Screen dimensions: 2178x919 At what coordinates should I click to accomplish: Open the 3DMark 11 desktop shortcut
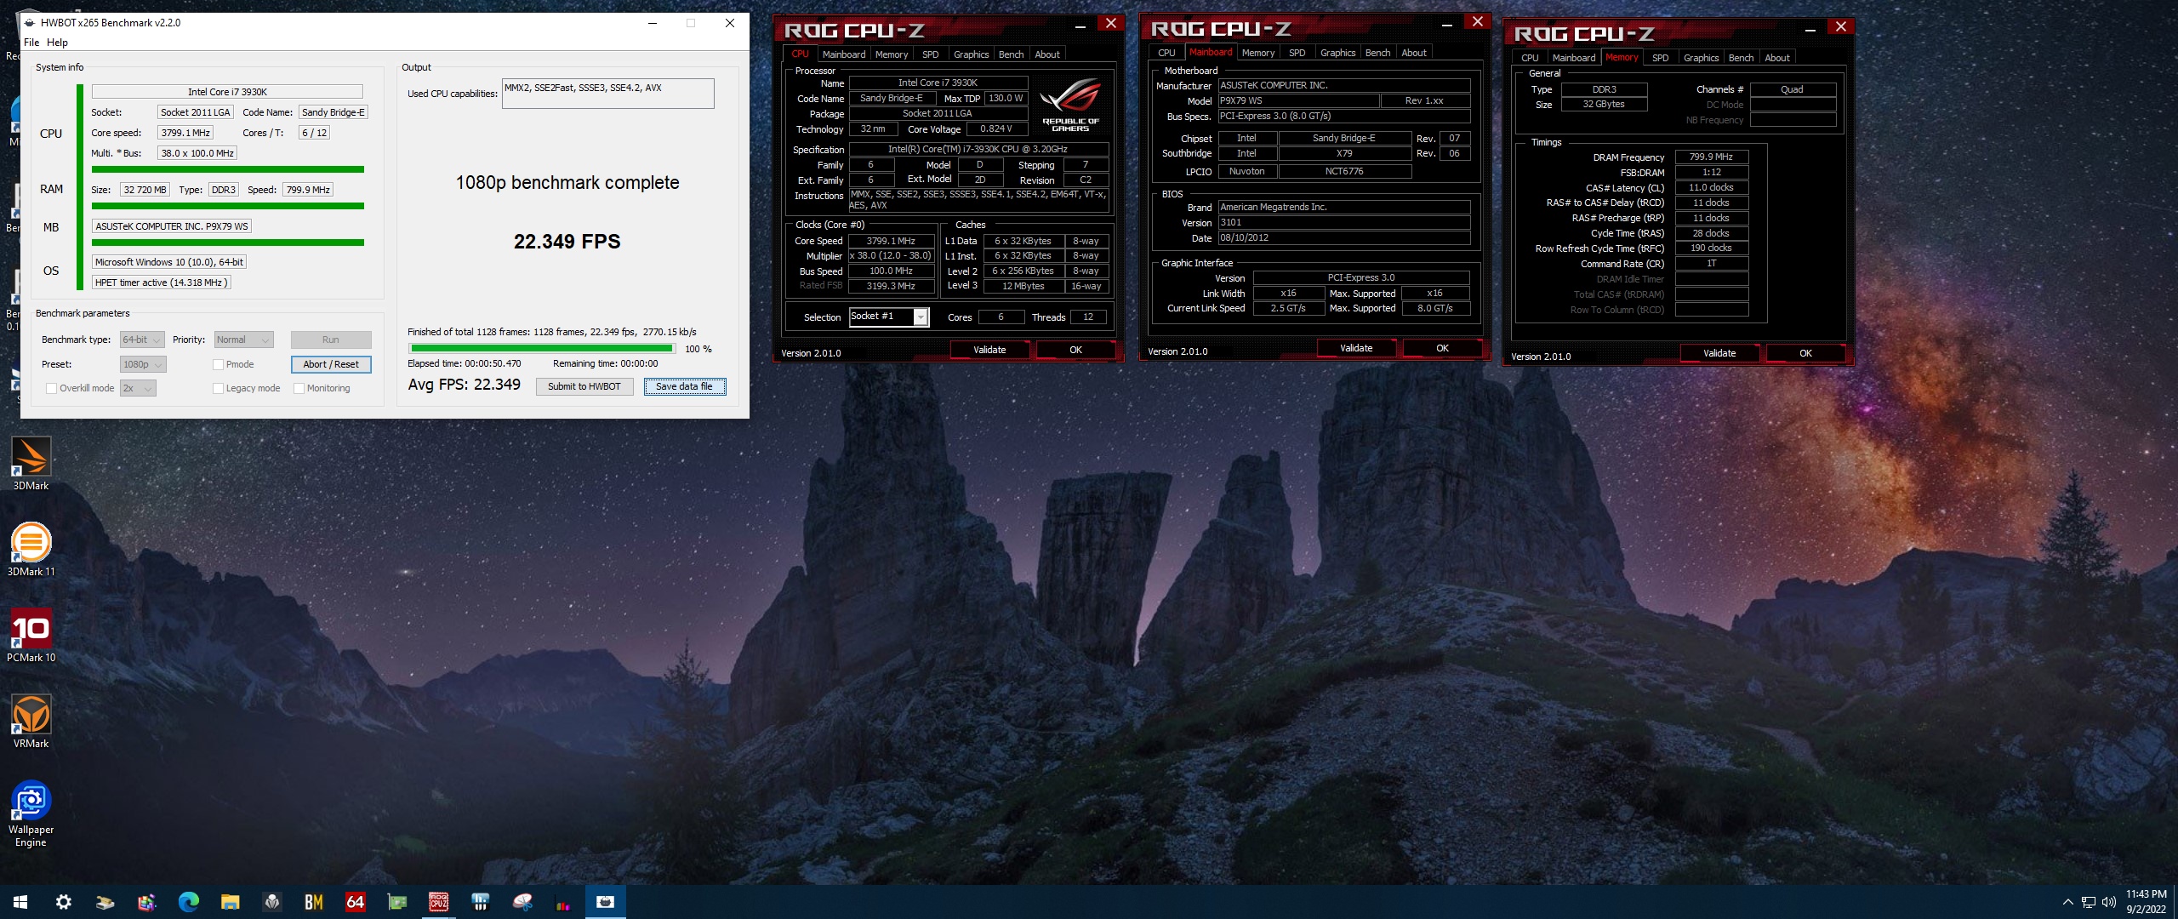click(x=31, y=550)
